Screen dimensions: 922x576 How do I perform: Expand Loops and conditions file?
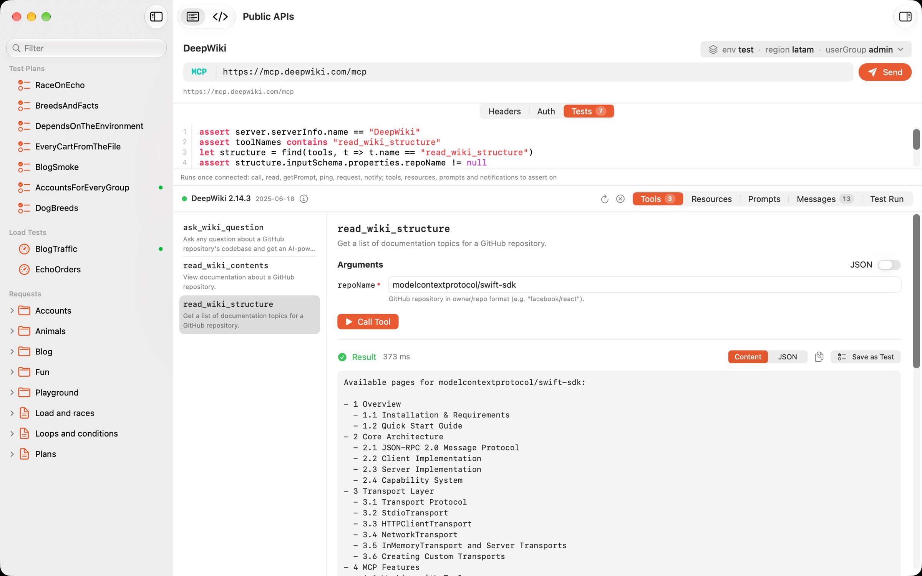(x=12, y=433)
